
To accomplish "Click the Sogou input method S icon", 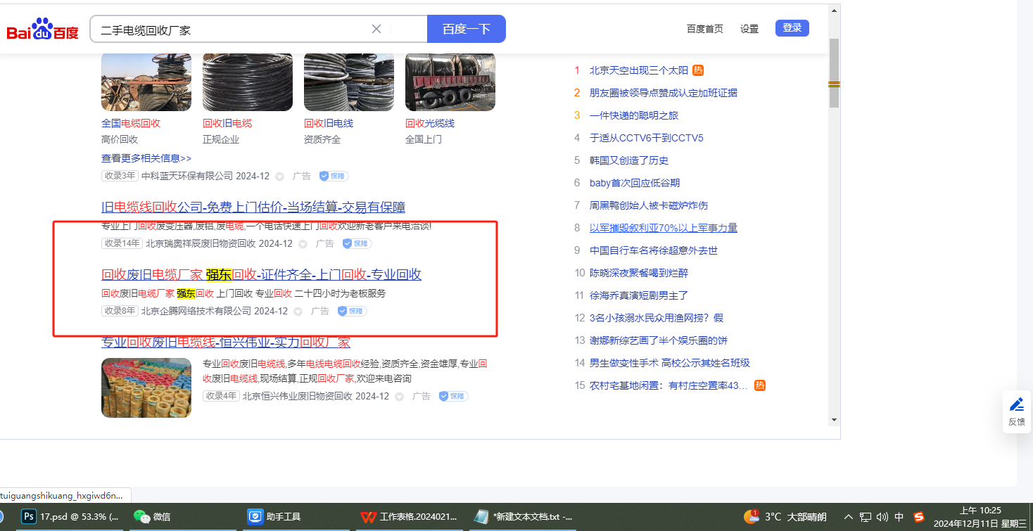I will tap(918, 517).
